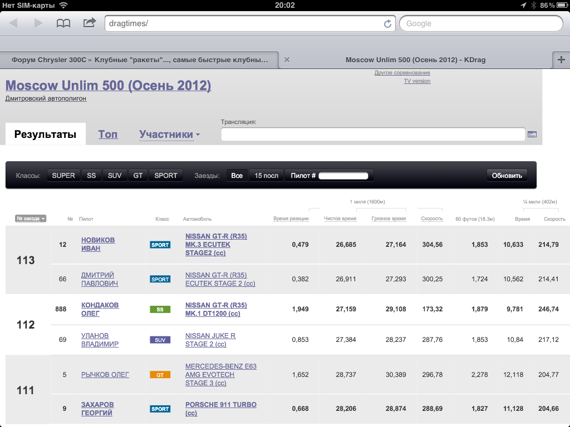Tap the battery indicator in status bar
570x427 pixels.
(x=561, y=5)
